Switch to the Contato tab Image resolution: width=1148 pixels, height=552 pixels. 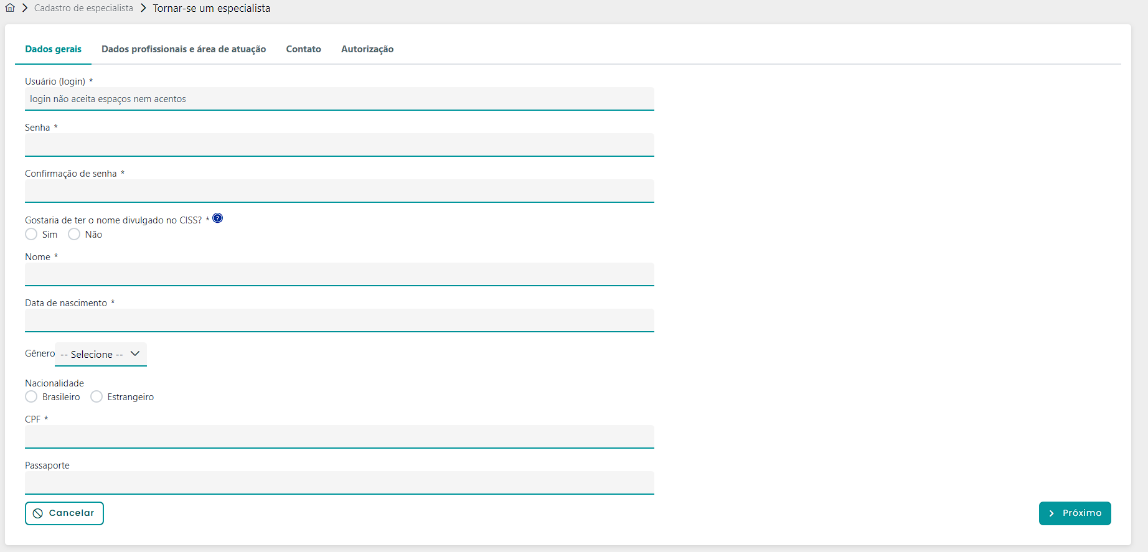tap(303, 49)
